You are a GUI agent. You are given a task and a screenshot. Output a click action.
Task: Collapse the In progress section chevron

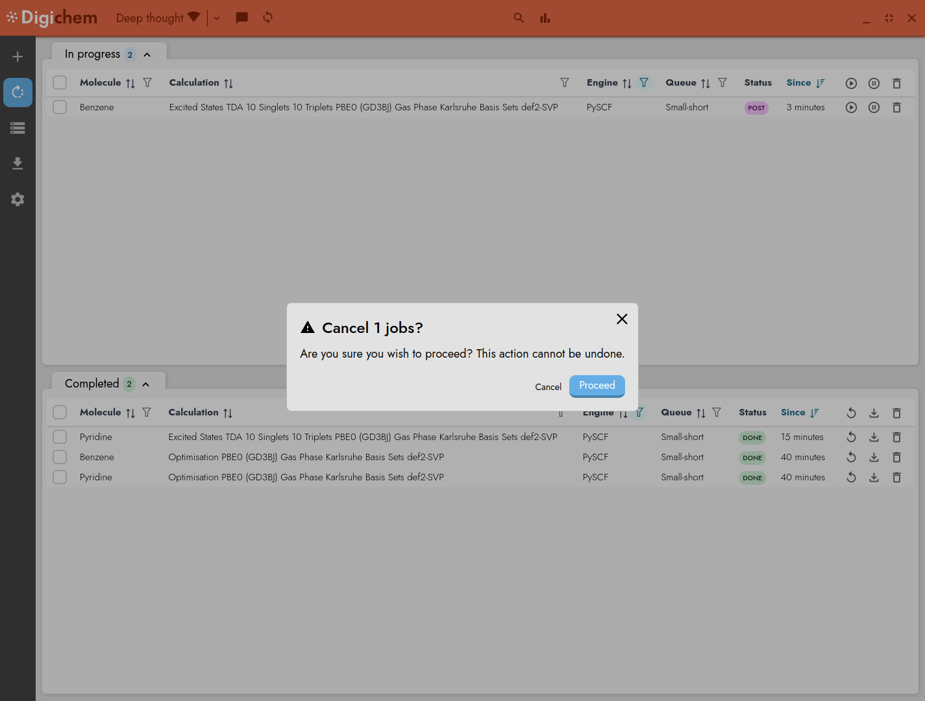[x=146, y=55]
